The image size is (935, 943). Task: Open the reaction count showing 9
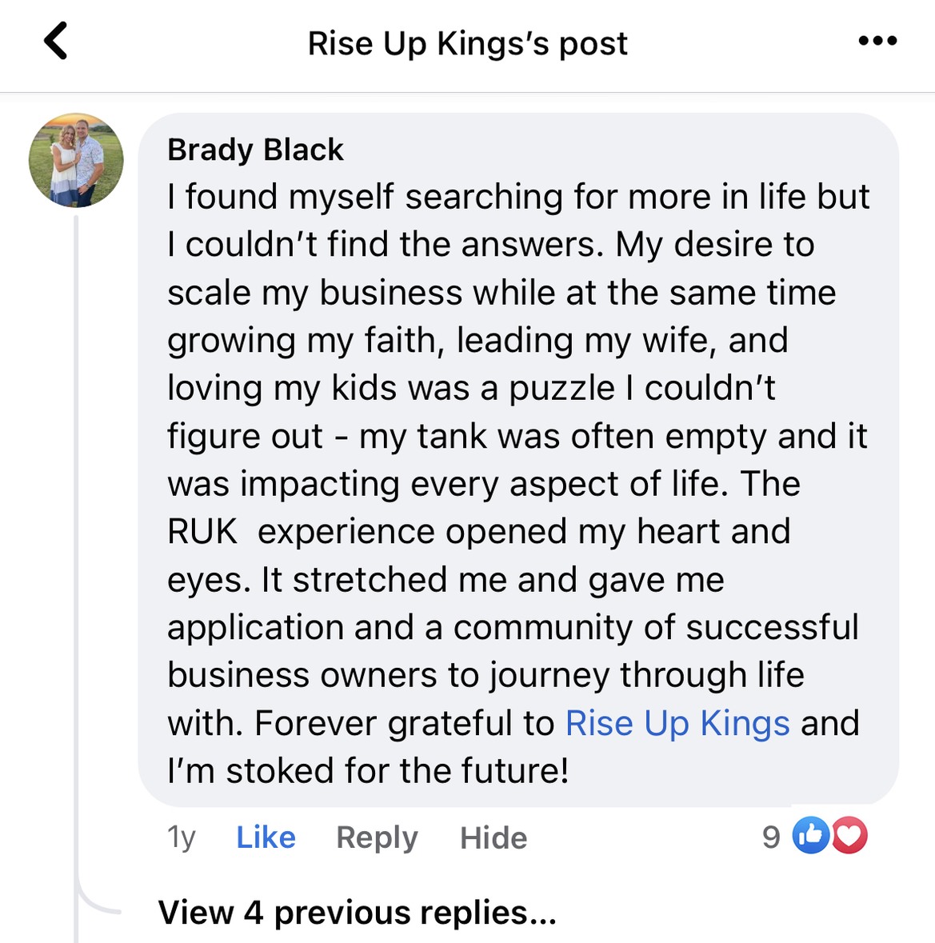click(x=771, y=837)
